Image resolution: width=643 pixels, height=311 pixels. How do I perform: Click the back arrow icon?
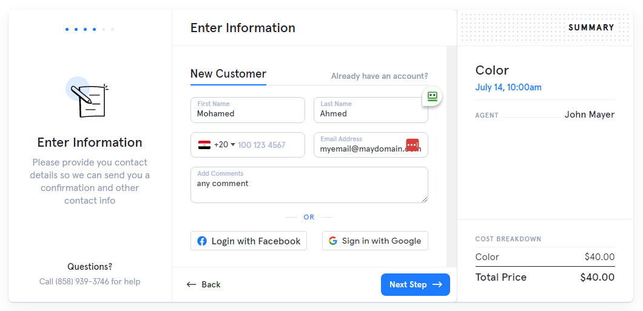[192, 284]
